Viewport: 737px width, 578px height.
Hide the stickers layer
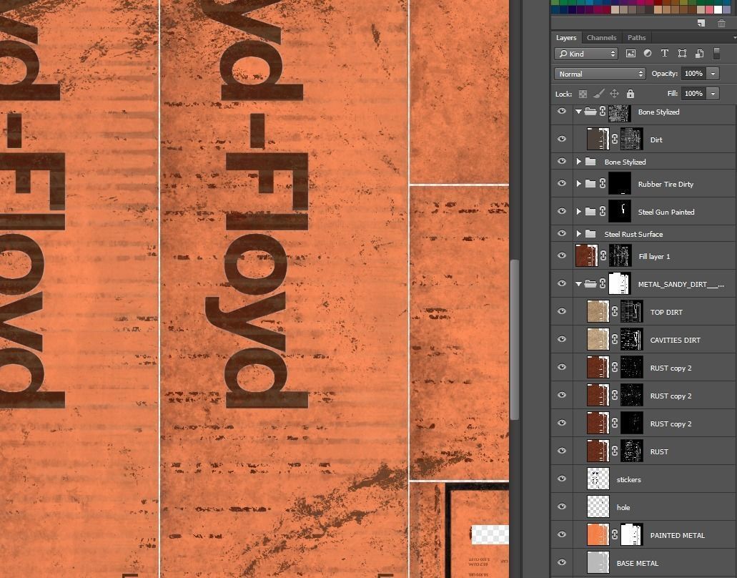(562, 479)
